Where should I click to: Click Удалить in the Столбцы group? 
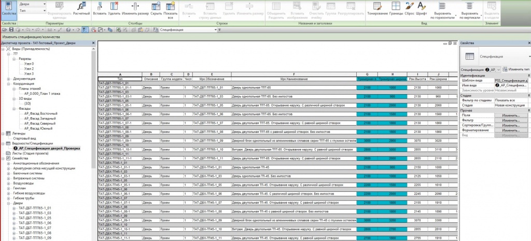point(114,9)
